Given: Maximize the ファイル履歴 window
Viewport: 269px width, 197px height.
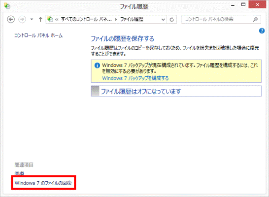Looking at the screenshot, I should [243, 4].
